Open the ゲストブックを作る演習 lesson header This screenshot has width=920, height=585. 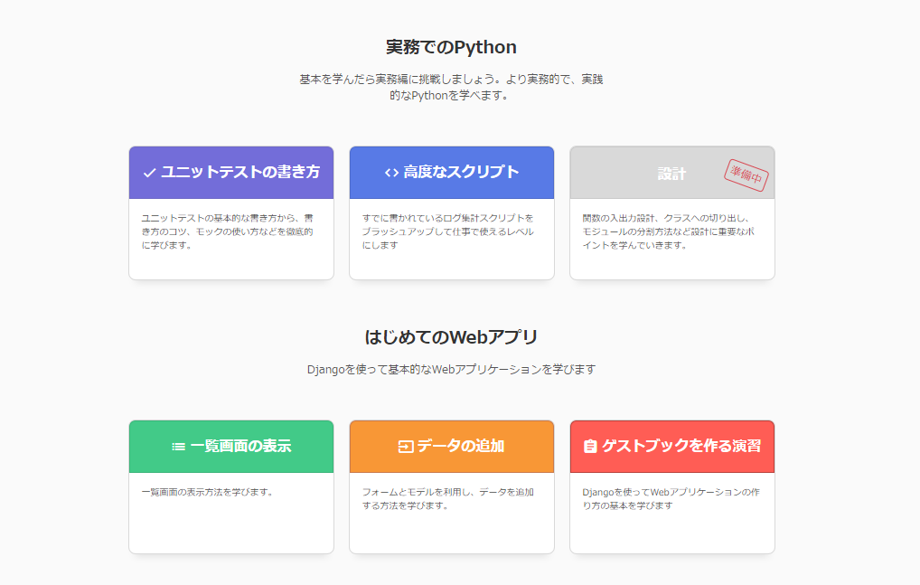click(x=672, y=447)
